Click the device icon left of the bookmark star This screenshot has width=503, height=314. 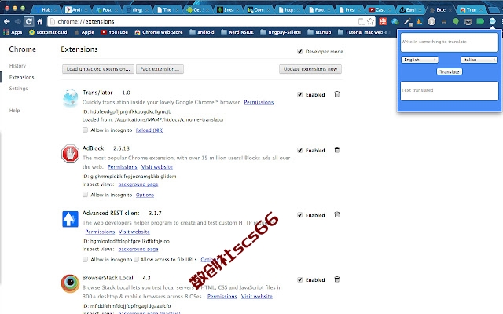pyautogui.click(x=362, y=21)
